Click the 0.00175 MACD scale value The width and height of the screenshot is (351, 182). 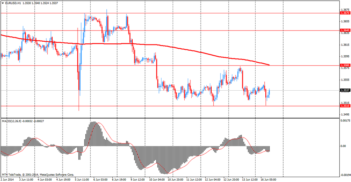345,121
